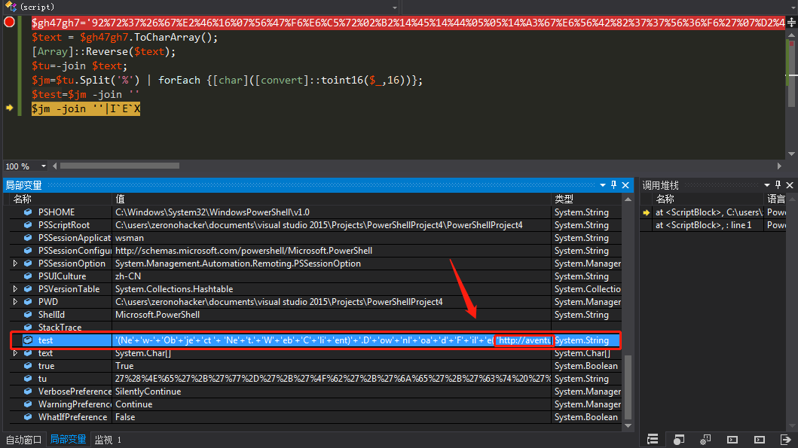The height and width of the screenshot is (448, 798).
Task: Click the tu variable encoded value
Action: click(x=333, y=378)
